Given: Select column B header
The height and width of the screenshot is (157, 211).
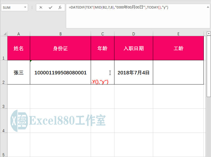Looking at the screenshot, I should (x=61, y=34).
